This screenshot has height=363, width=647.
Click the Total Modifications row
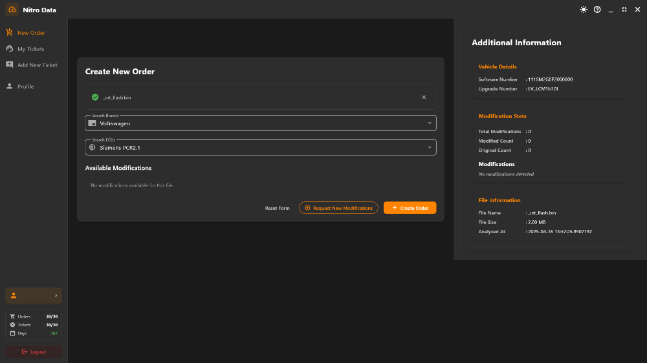(505, 131)
